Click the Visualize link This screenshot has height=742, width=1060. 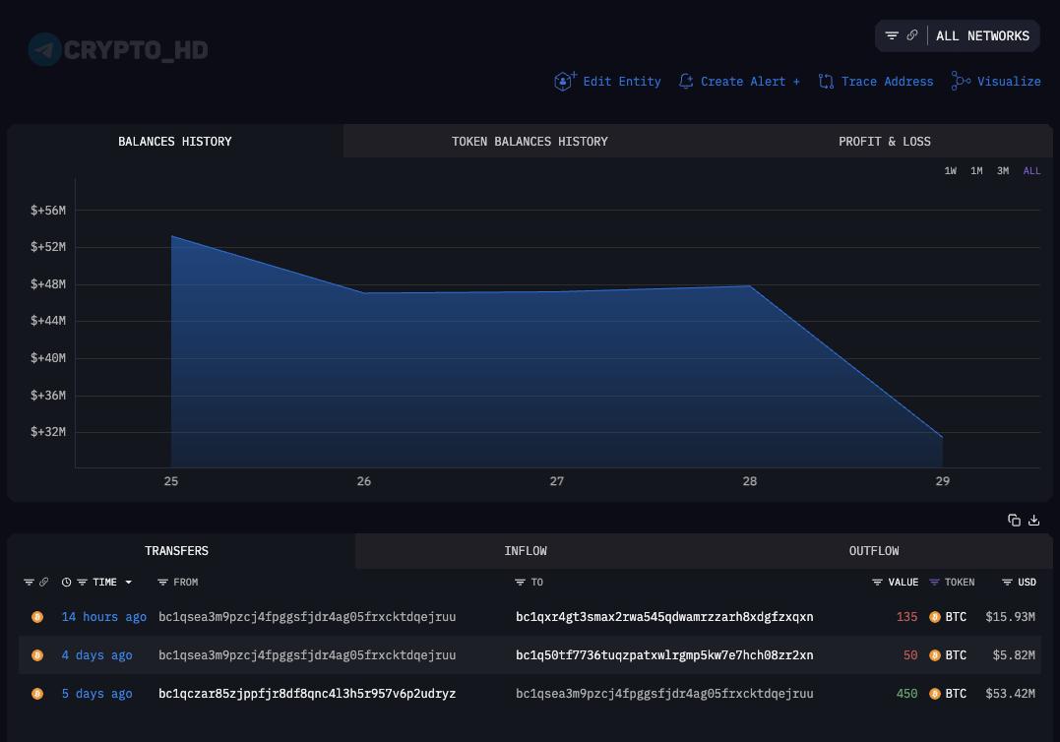pos(1009,81)
